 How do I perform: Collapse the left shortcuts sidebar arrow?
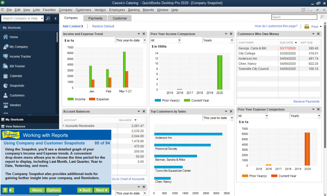pos(55,18)
